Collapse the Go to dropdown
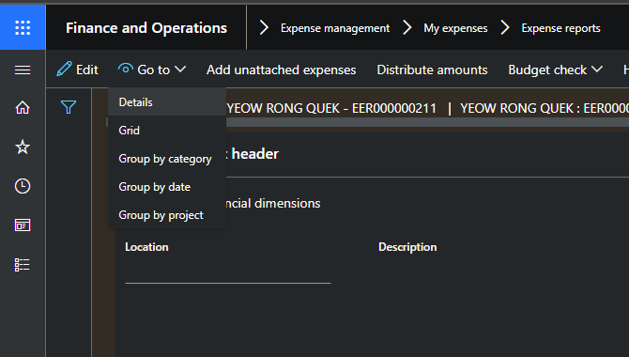 click(152, 70)
